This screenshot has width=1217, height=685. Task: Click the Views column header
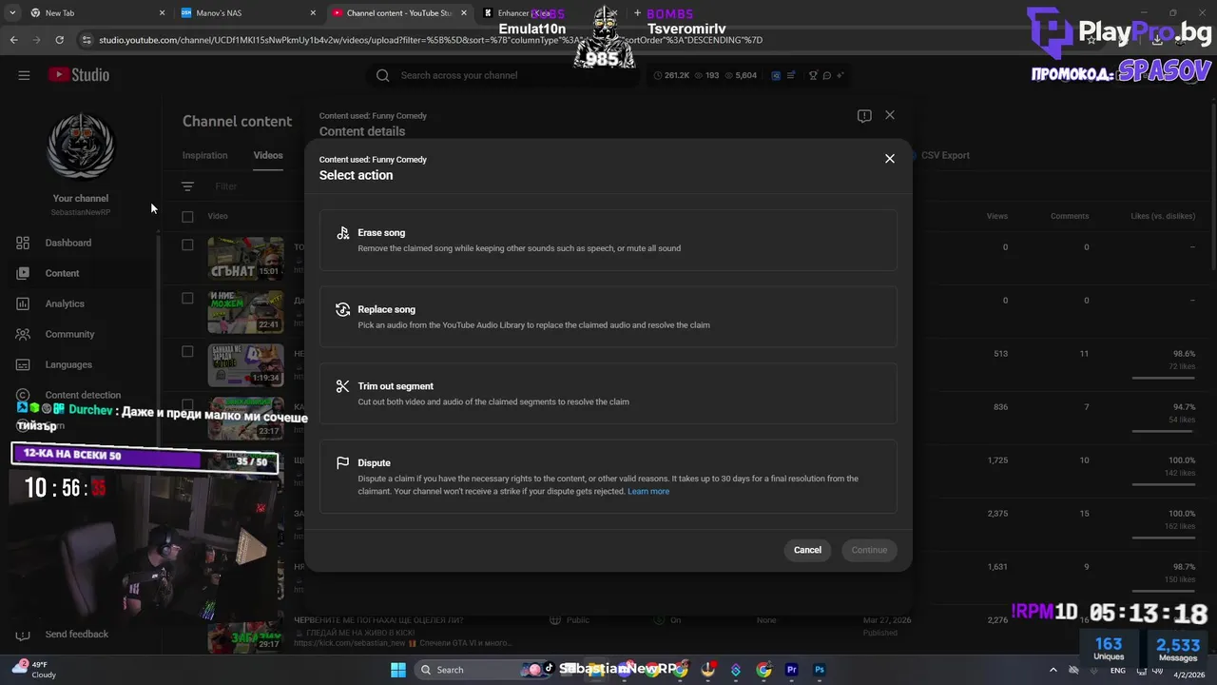(996, 216)
